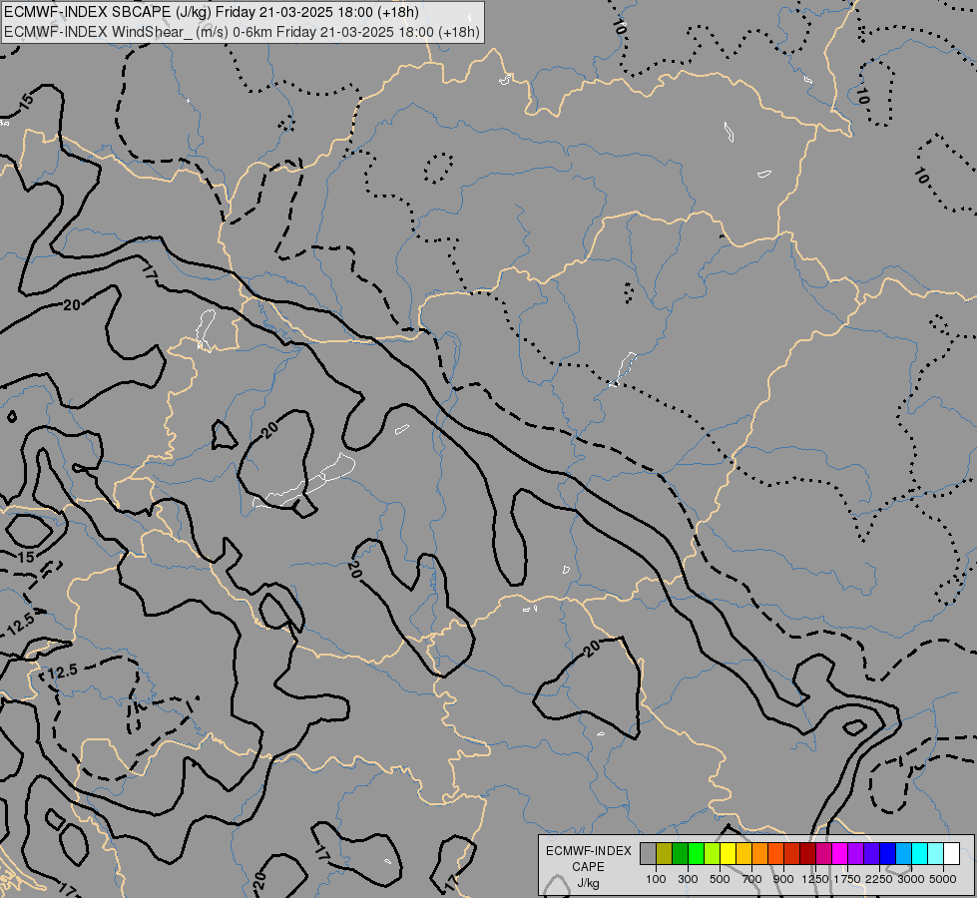Screen dimensions: 977x898
Task: Select the 'J/kg' unit in legend box
Action: coord(588,883)
